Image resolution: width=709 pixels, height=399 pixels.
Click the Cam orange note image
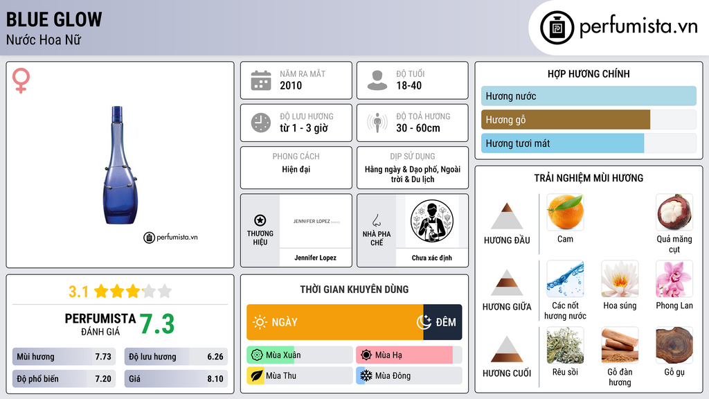pos(565,213)
